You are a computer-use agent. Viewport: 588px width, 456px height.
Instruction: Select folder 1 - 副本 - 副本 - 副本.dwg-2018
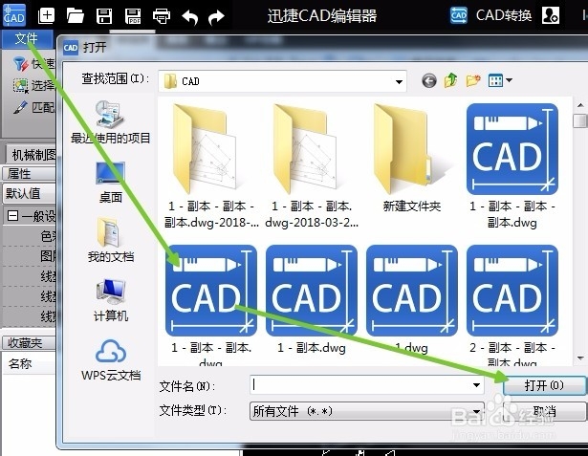tap(211, 166)
